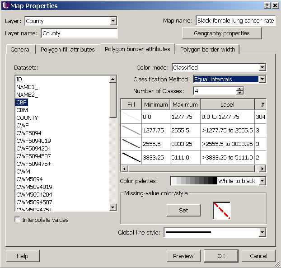Viewport: 281px width, 268px height.
Task: Increase the Number of Classes with up arrow
Action: coord(240,89)
